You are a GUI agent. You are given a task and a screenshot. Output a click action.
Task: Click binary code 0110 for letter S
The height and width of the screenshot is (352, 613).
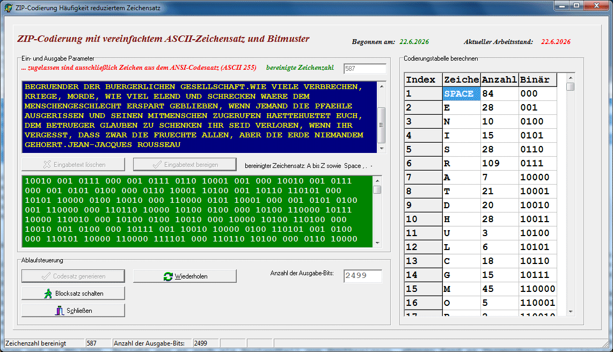coord(537,149)
